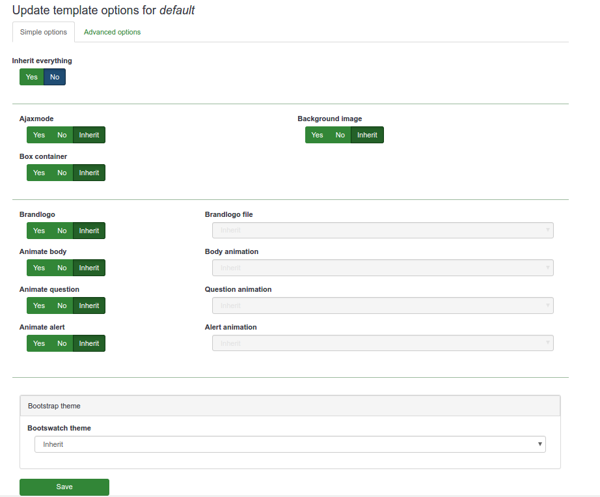Viewport: 600px width, 497px height.
Task: Set Inherit everything to Yes
Action: [32, 77]
